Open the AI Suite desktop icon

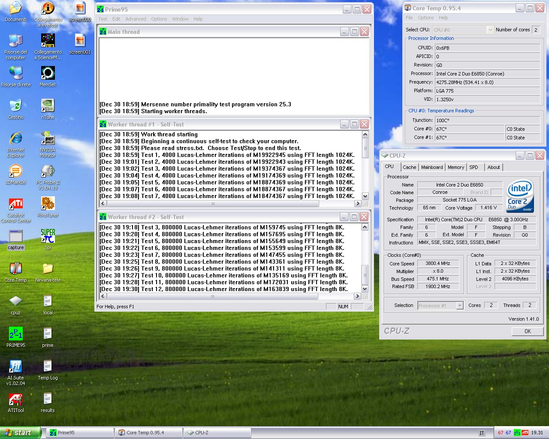[x=15, y=373]
